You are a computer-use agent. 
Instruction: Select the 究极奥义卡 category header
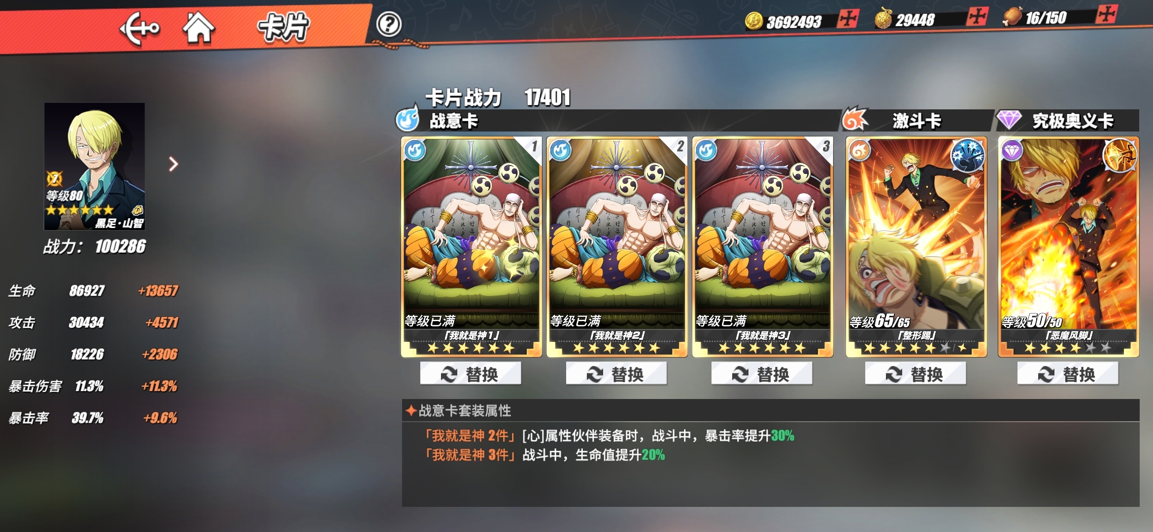click(1073, 121)
